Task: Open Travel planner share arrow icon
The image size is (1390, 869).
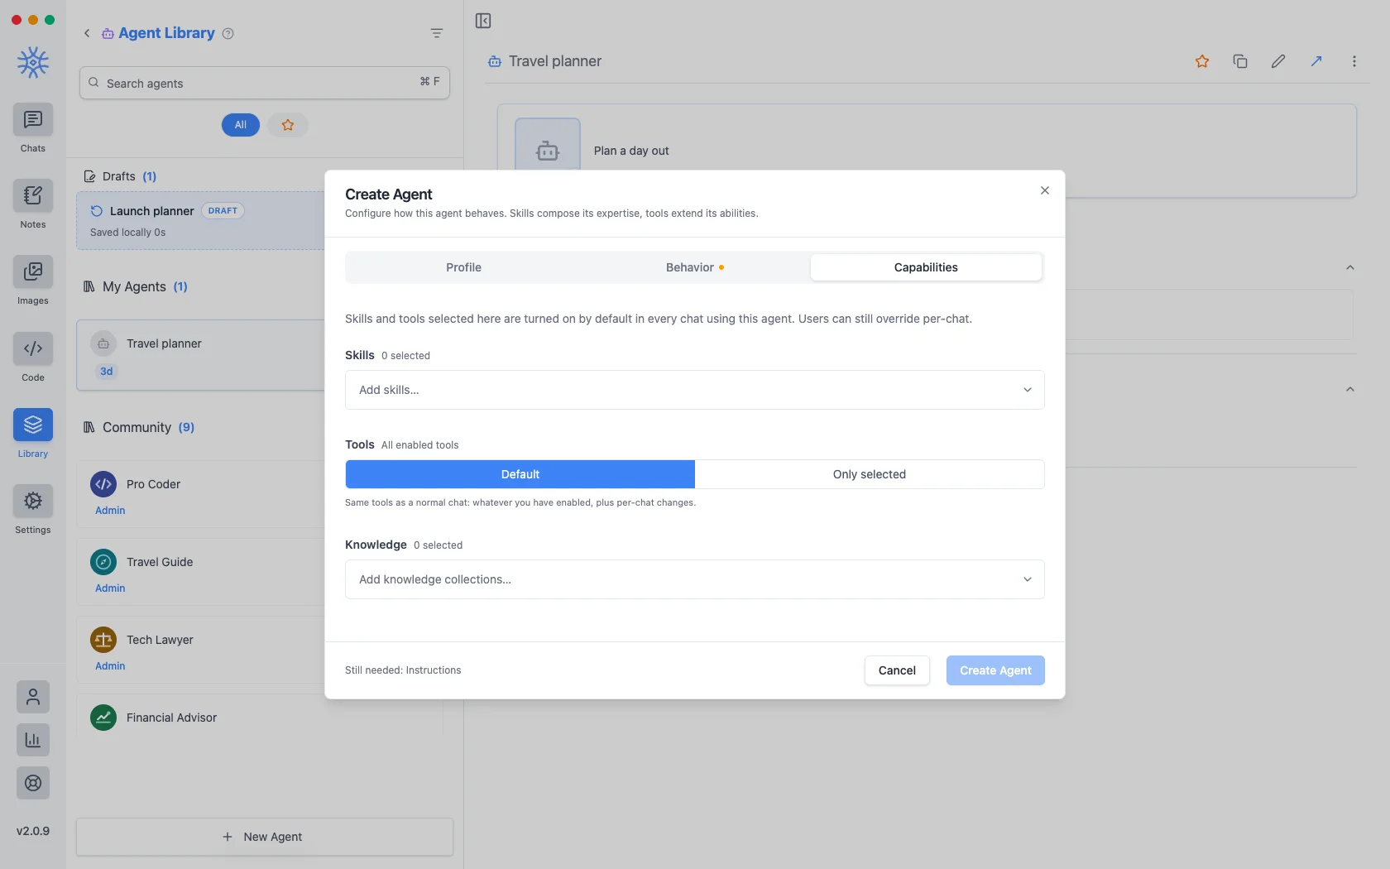Action: point(1316,61)
